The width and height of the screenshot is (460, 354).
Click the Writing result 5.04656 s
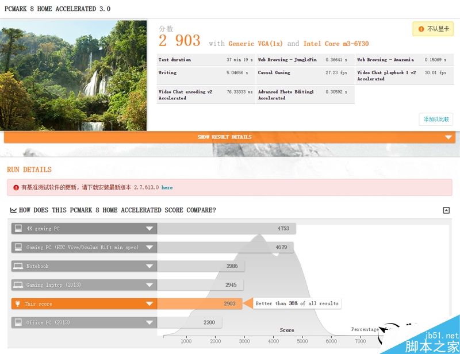pos(237,72)
